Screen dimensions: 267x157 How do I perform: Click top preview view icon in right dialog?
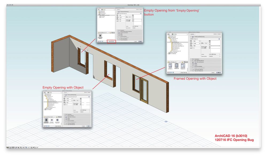tap(210, 41)
